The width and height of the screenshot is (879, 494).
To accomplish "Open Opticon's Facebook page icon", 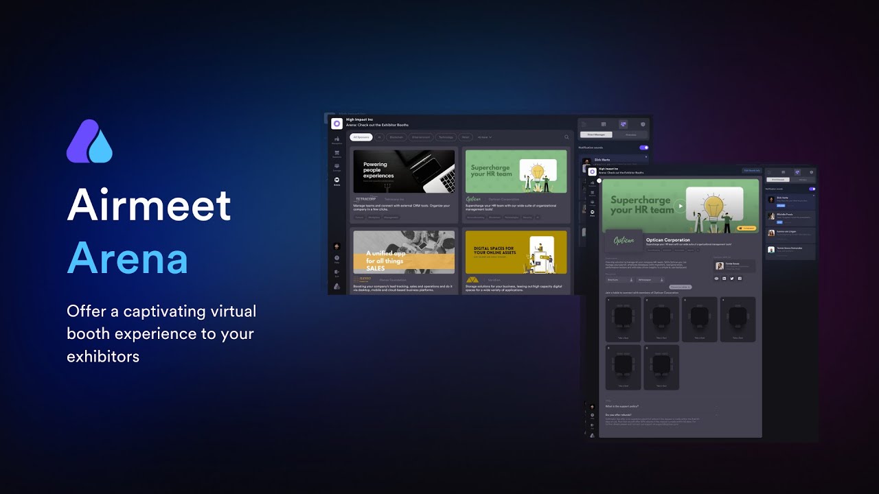I will (x=740, y=279).
